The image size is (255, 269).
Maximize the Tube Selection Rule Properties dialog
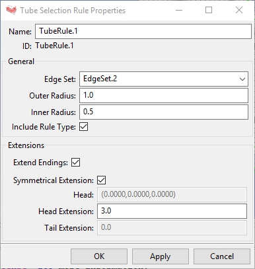click(209, 10)
